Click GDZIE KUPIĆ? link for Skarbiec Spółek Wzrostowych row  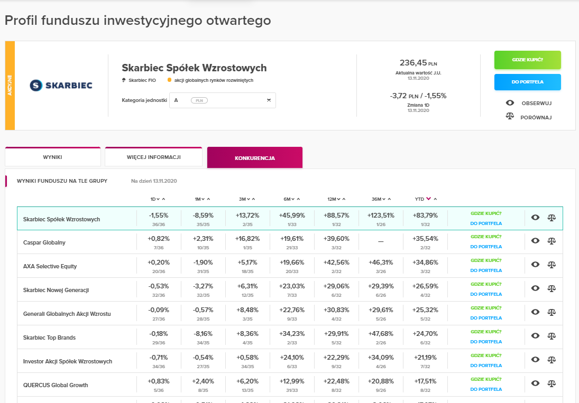486,213
